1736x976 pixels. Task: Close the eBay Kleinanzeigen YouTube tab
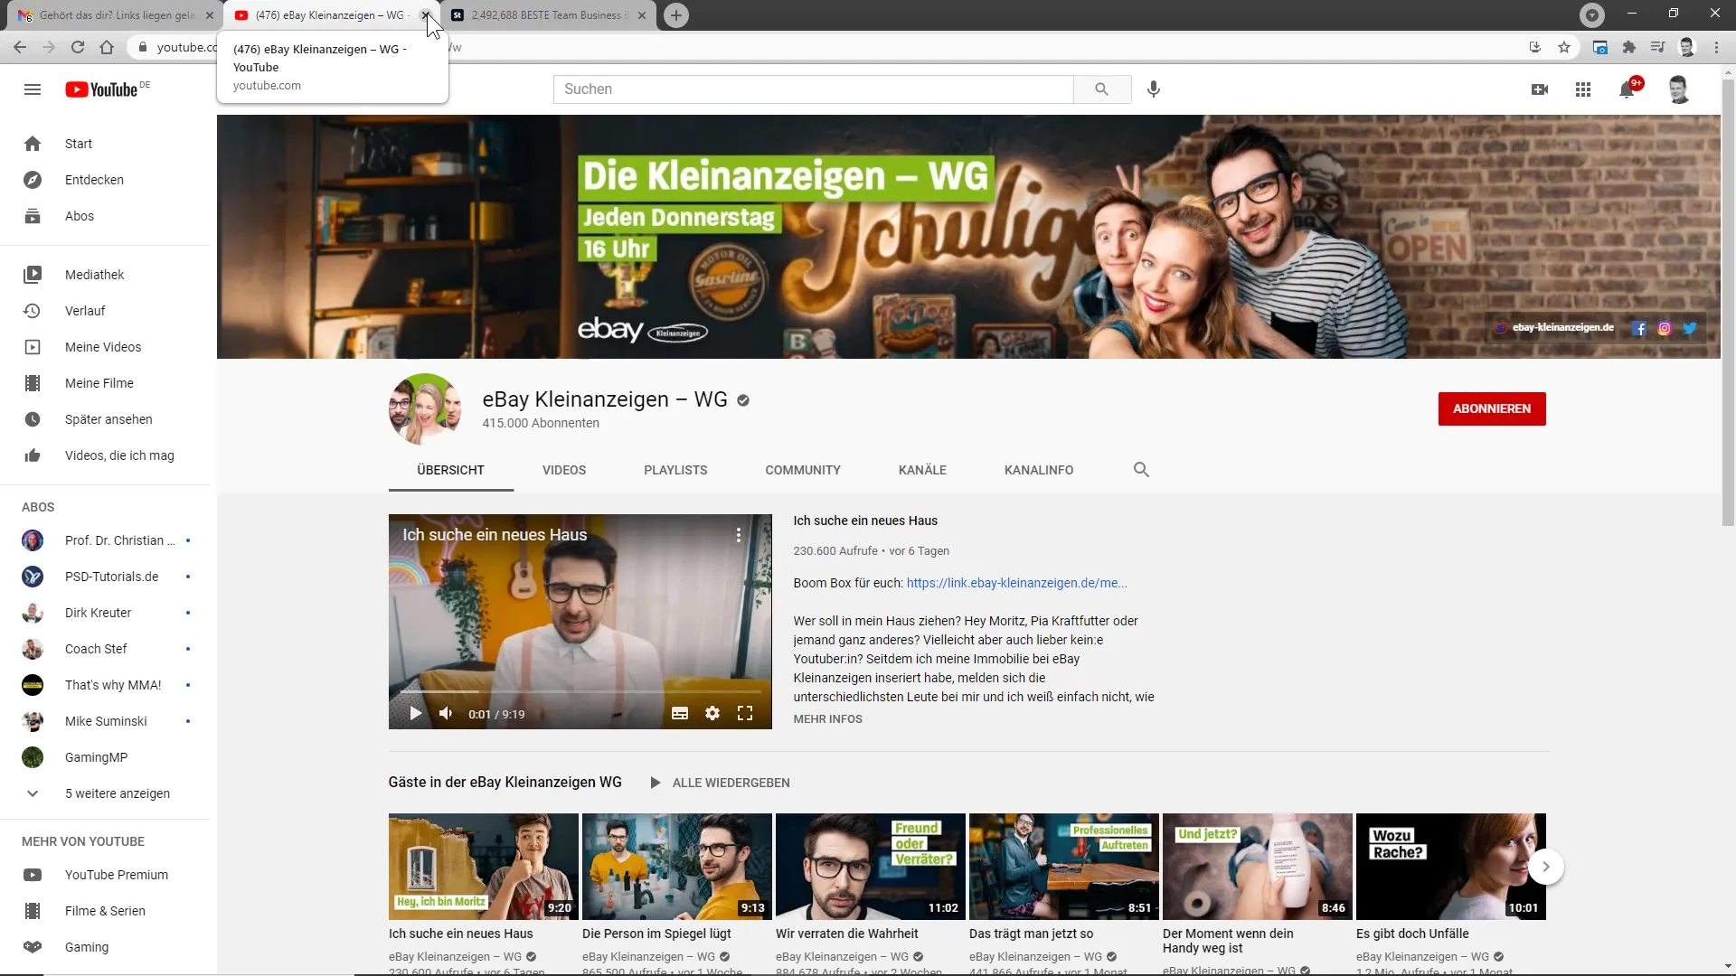coord(425,15)
